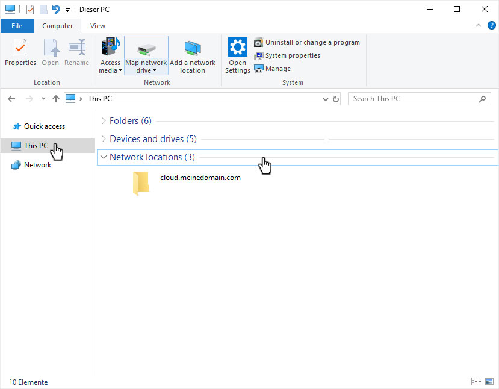Open Customize Quick Access Toolbar dropdown

pos(67,10)
